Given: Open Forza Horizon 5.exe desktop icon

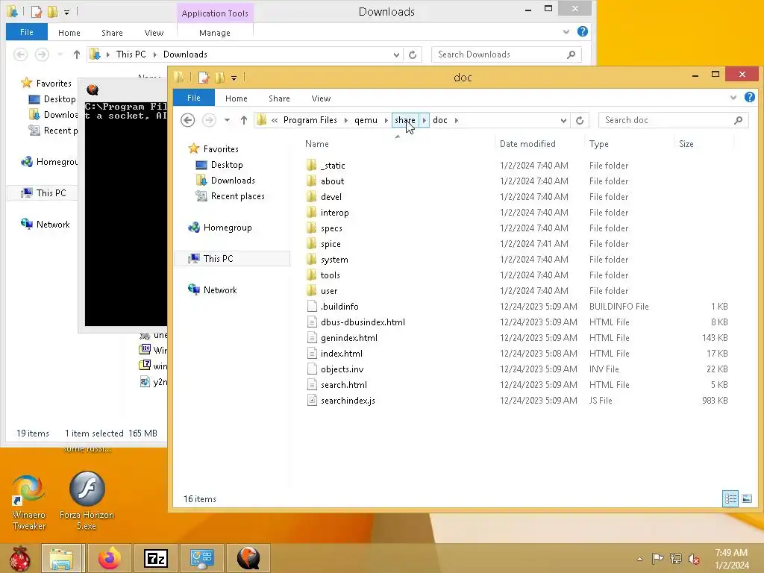Looking at the screenshot, I should 87,501.
